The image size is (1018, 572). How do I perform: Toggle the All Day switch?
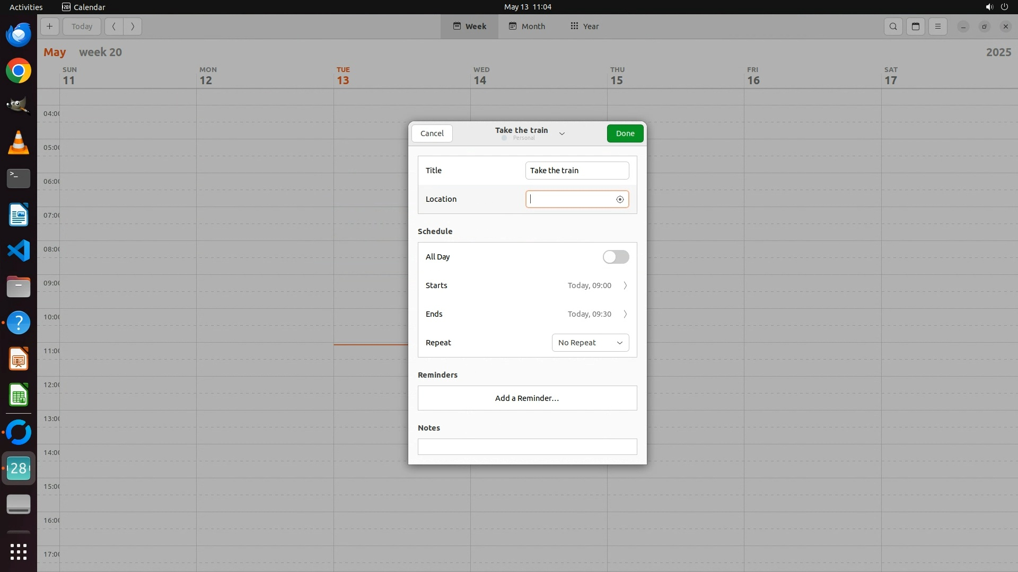[x=616, y=257]
